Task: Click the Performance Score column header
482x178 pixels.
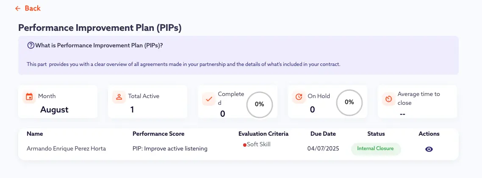Action: [158, 134]
